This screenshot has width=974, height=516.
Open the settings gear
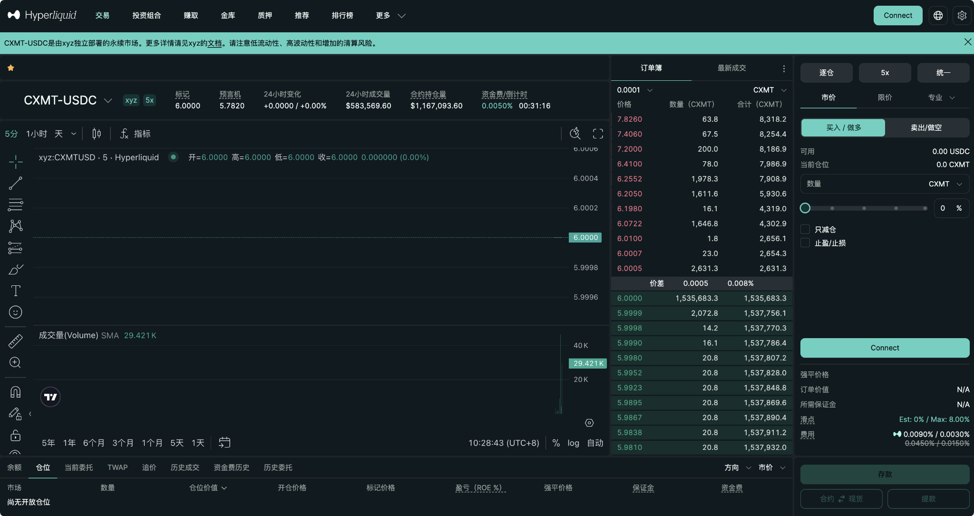[x=962, y=16]
